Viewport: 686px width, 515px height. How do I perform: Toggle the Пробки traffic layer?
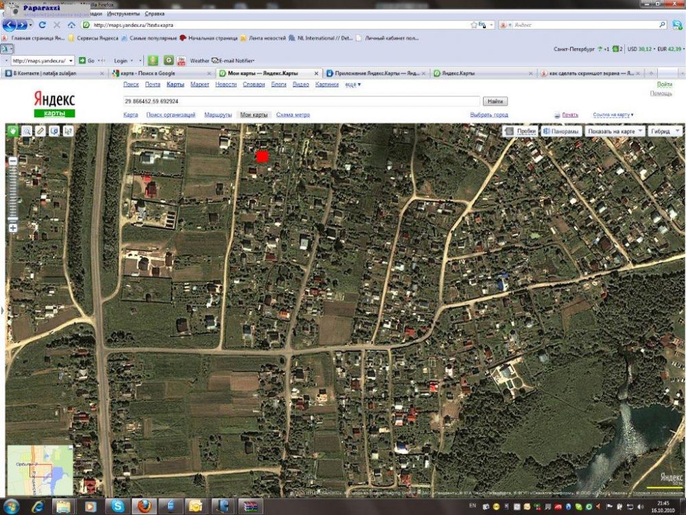(x=520, y=130)
